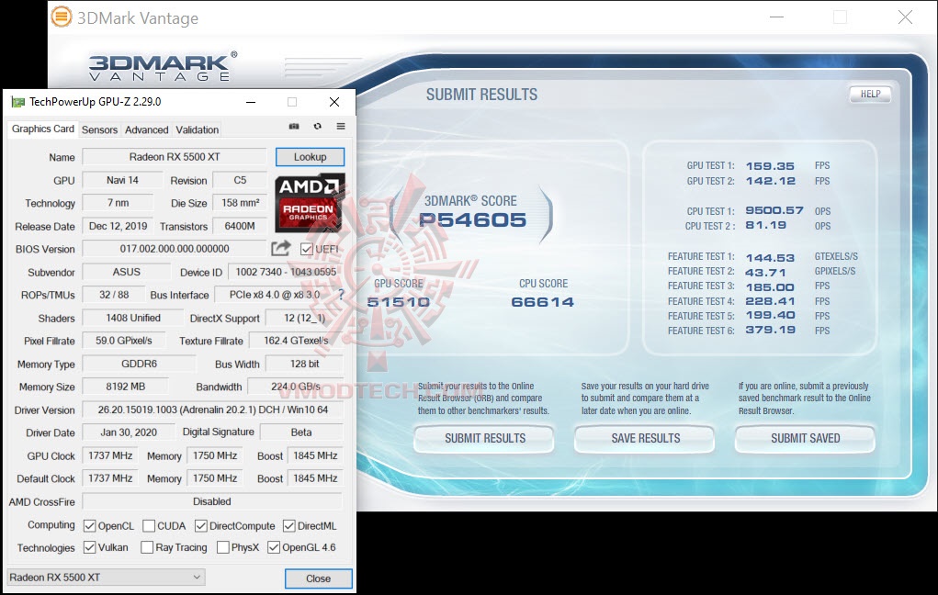938x595 pixels.
Task: Click the Release Date Dec 12, 2019 value
Action: pyautogui.click(x=118, y=226)
